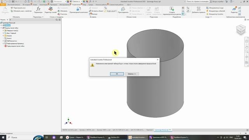Click Вставить объект tool
This screenshot has height=140, width=249.
pyautogui.click(x=96, y=11)
